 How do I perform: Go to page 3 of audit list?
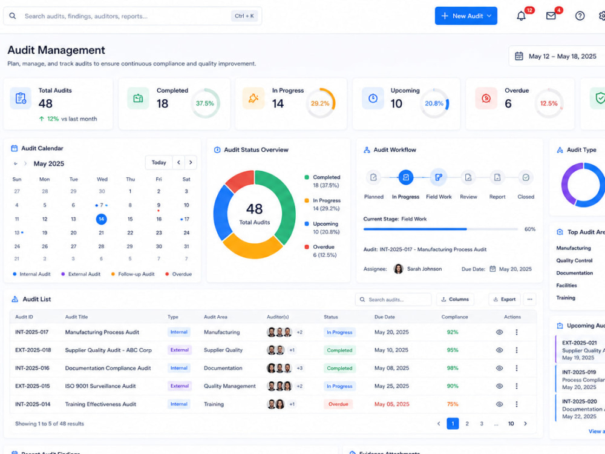482,424
